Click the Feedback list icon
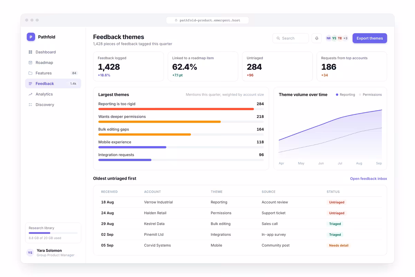 tap(30, 83)
